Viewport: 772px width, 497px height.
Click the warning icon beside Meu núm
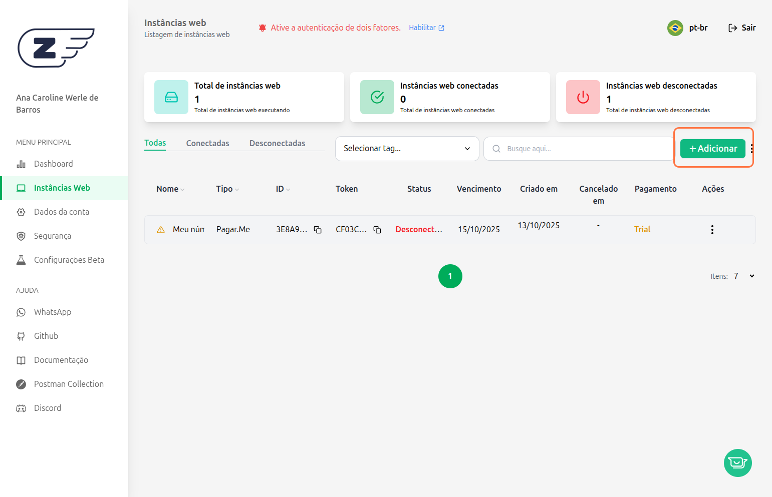point(161,230)
